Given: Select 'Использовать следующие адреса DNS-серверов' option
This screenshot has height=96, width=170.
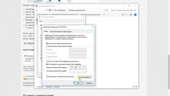Looking at the screenshot, I should [x=63, y=64].
